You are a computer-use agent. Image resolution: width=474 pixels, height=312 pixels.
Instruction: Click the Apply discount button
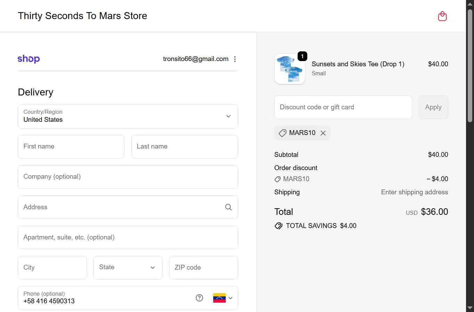pyautogui.click(x=433, y=107)
